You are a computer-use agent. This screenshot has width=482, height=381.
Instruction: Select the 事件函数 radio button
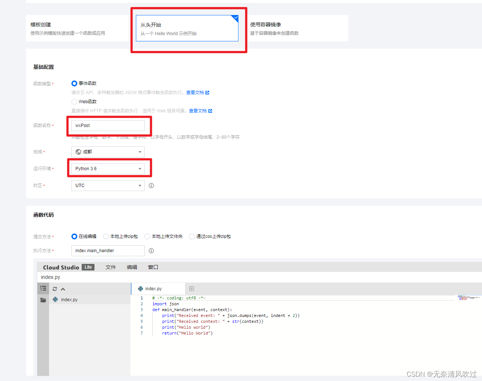(74, 83)
